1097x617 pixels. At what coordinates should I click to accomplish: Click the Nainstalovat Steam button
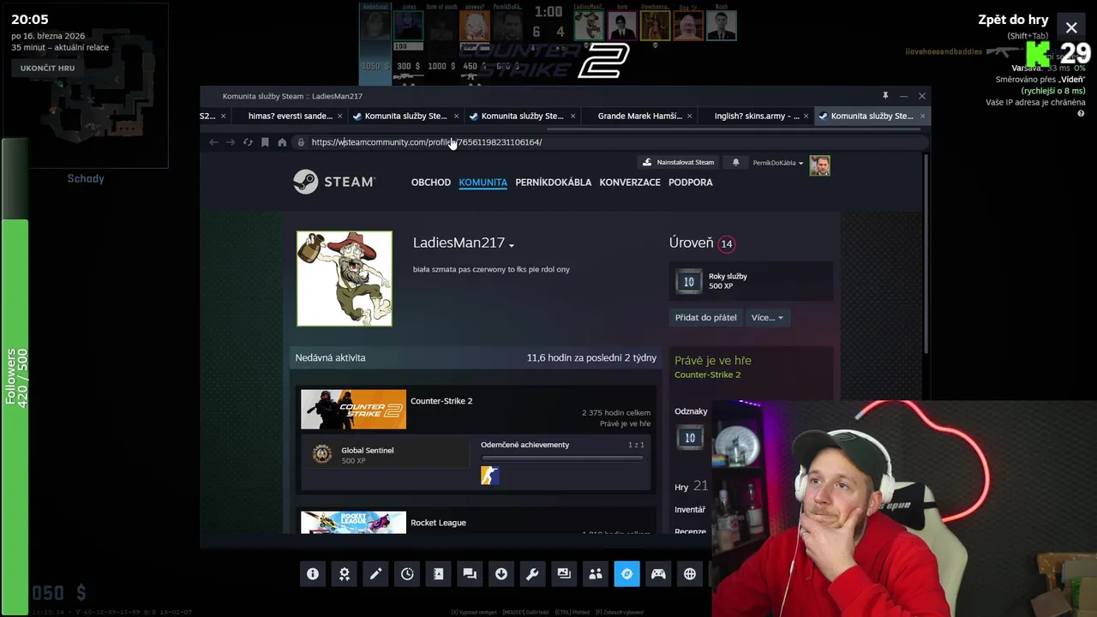click(679, 162)
